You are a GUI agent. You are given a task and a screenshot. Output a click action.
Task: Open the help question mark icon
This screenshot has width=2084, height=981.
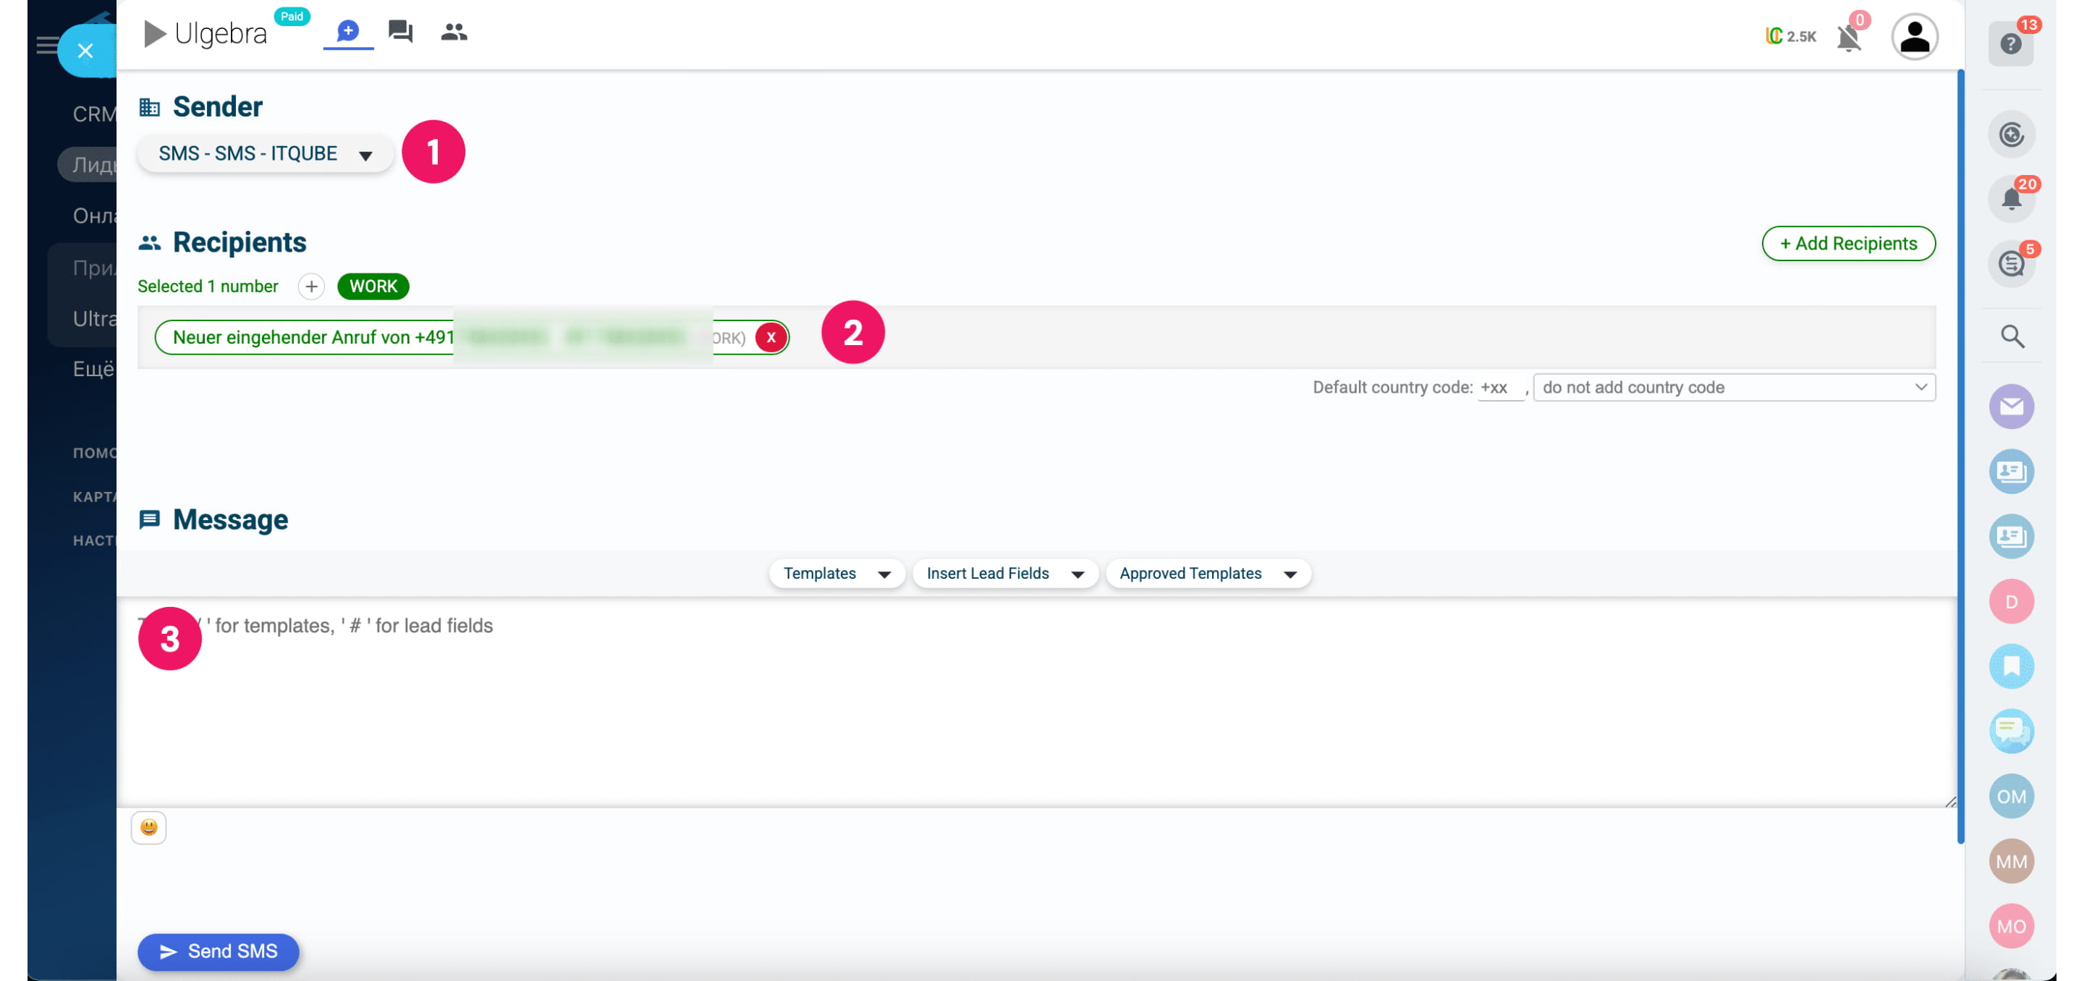(x=2010, y=43)
